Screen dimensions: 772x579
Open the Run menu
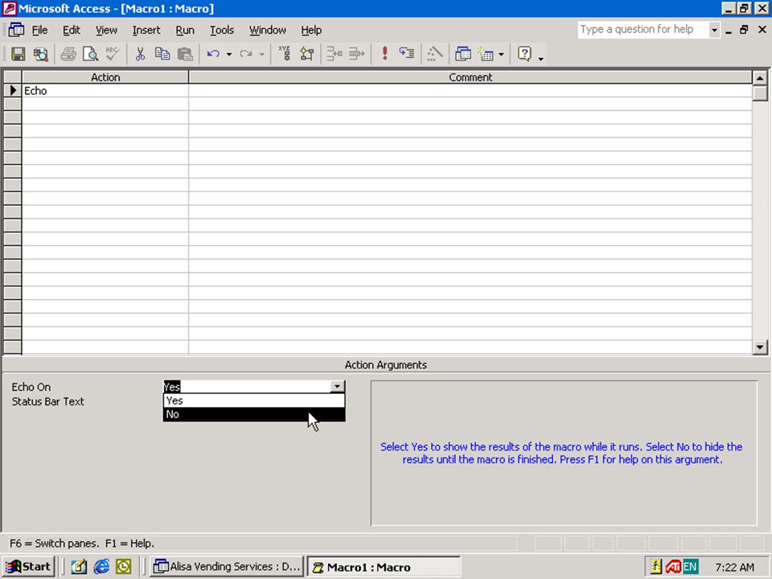185,30
